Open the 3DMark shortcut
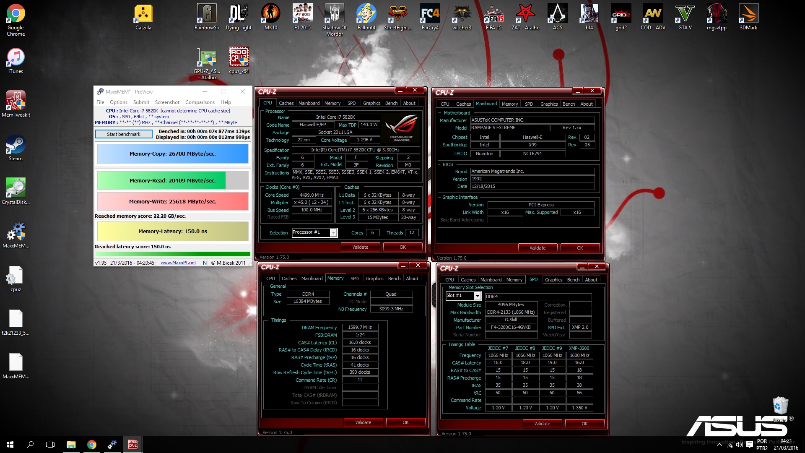The image size is (805, 453). click(x=748, y=17)
